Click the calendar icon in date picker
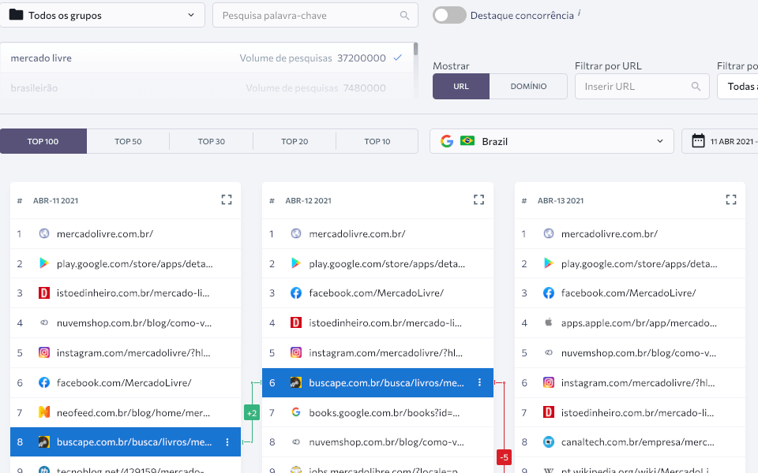This screenshot has width=758, height=473. pyautogui.click(x=698, y=141)
